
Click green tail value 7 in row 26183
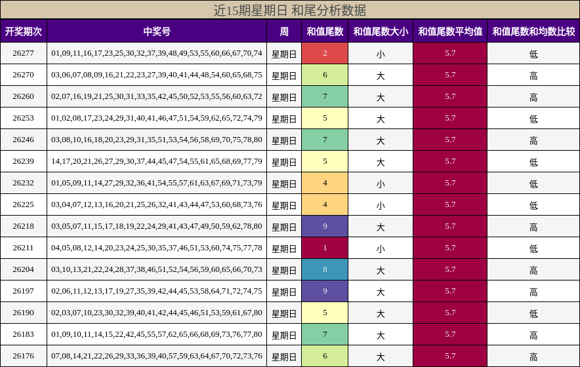pyautogui.click(x=325, y=334)
